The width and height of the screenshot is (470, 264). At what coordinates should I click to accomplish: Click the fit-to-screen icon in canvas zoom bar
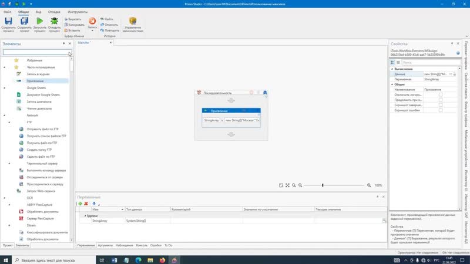pos(287,185)
